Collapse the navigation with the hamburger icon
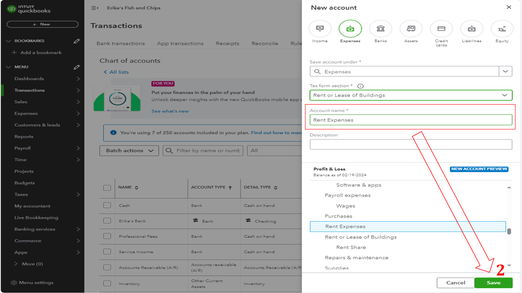This screenshot has height=293, width=522. pos(95,8)
